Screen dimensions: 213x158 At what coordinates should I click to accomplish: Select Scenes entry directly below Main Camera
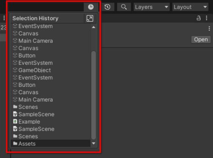tap(50, 107)
